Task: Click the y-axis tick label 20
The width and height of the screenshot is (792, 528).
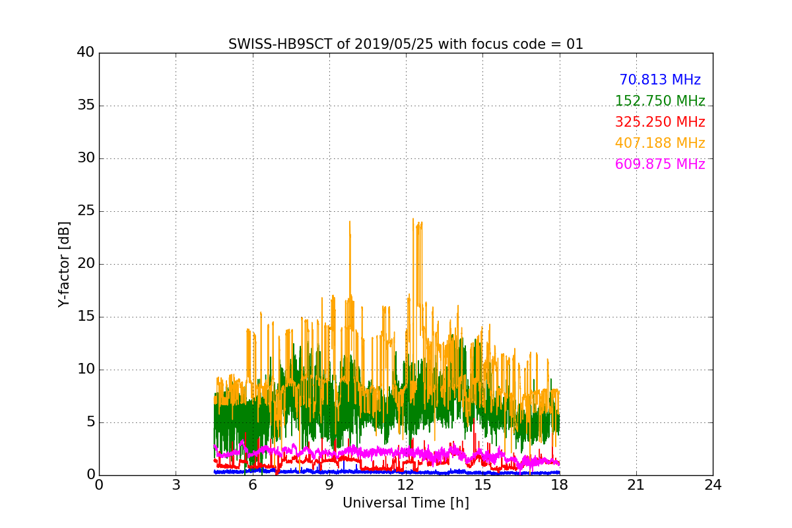Action: tap(86, 264)
